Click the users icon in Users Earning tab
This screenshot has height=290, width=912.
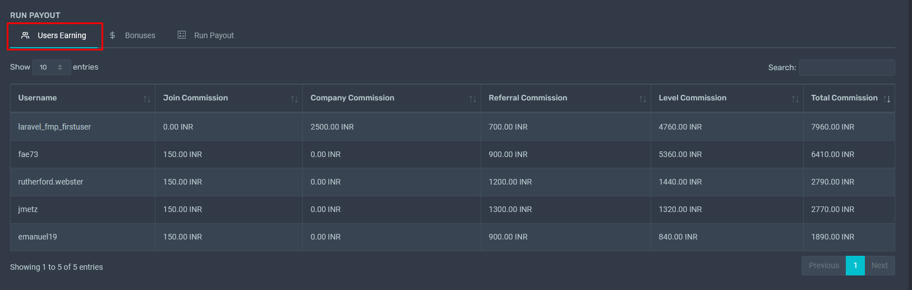pyautogui.click(x=25, y=35)
